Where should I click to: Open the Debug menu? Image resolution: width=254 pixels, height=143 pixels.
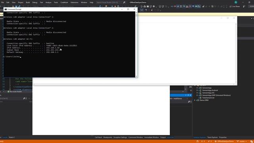(35, 2)
